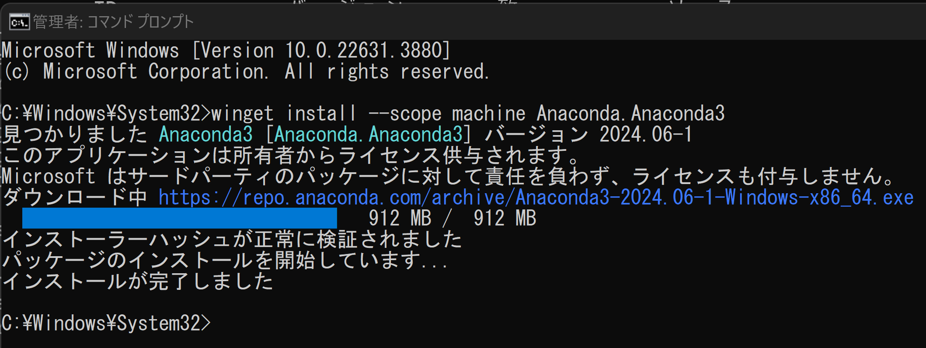The image size is (926, 348).
Task: Click the Microsoft Corporation copyright line
Action: pos(247,72)
